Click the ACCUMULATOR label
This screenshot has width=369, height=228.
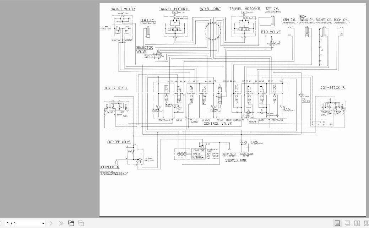[x=109, y=167]
